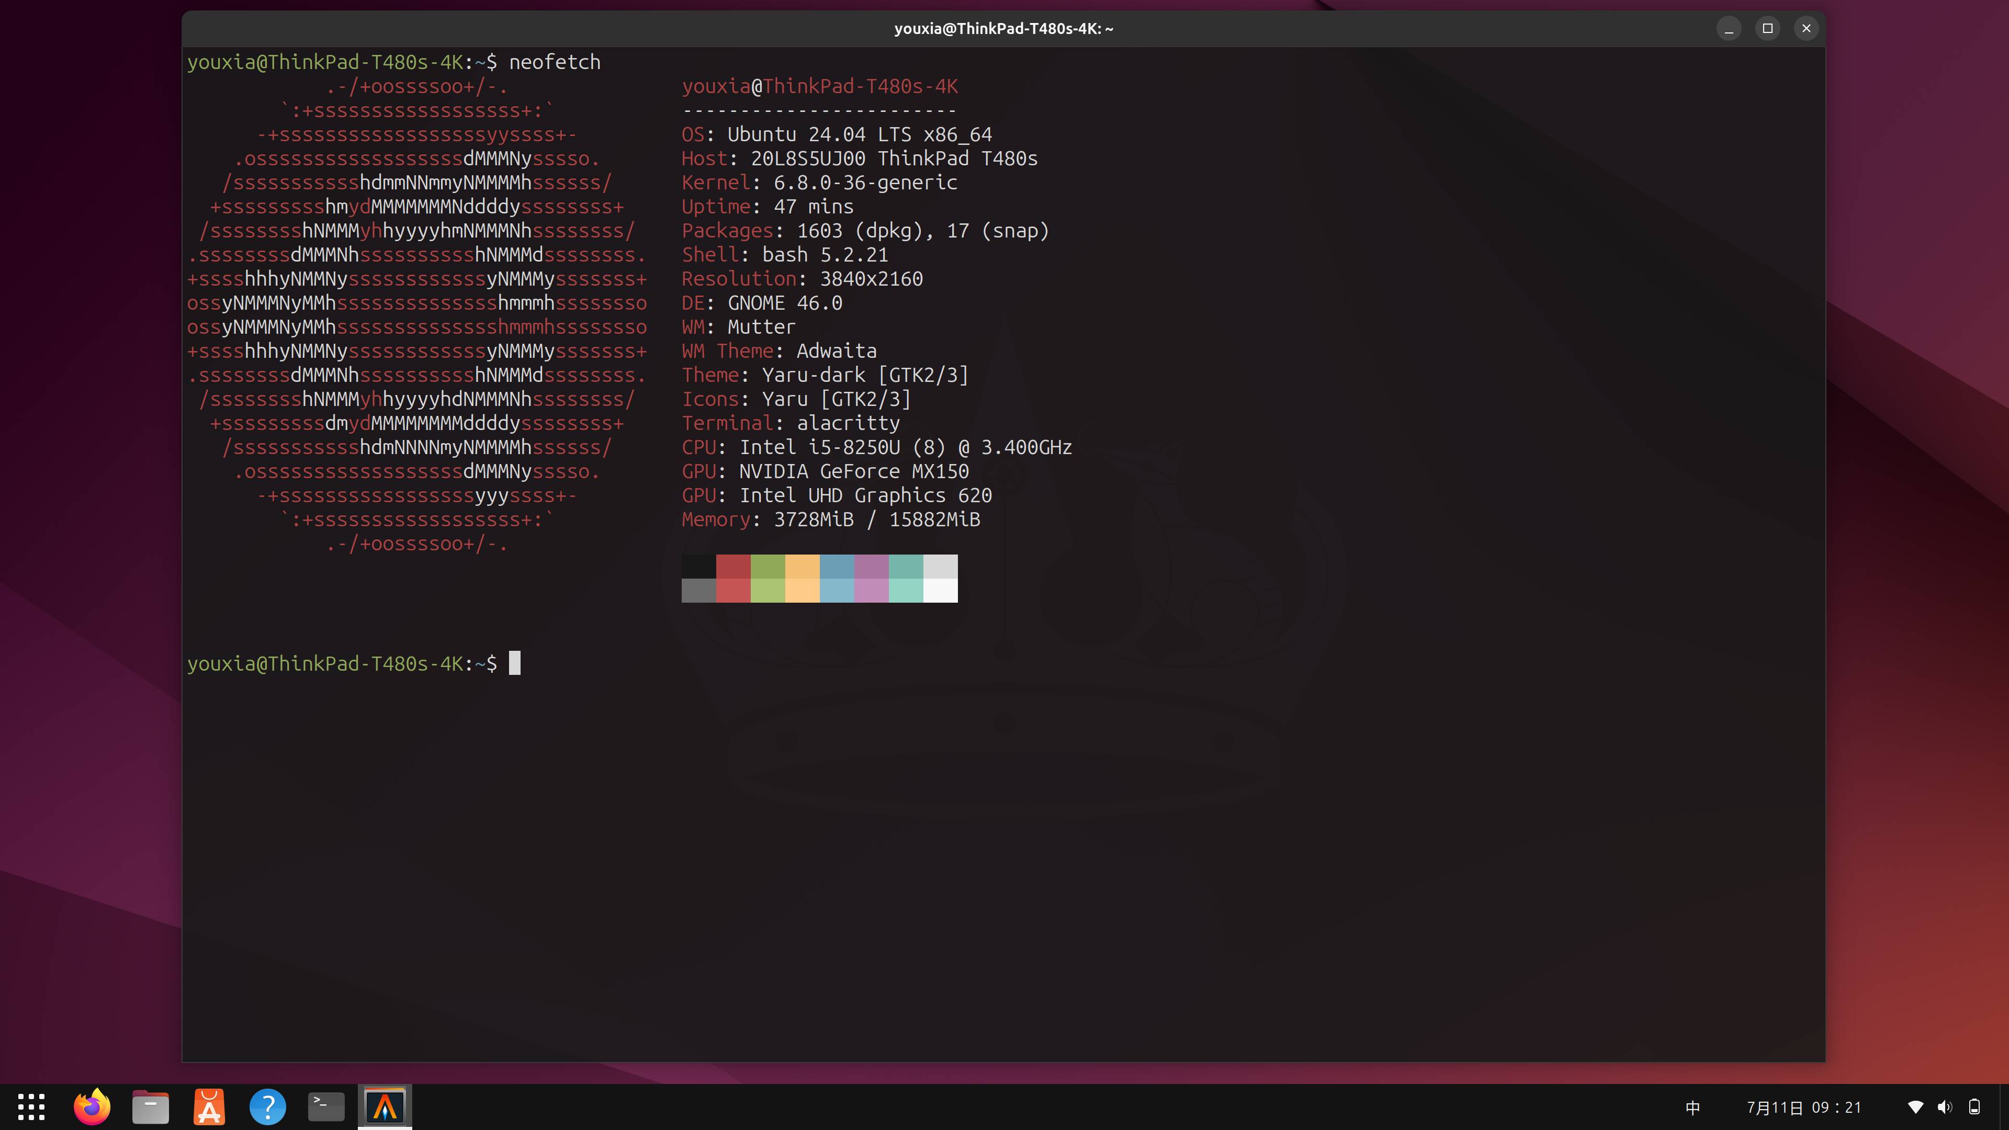Image resolution: width=2009 pixels, height=1130 pixels.
Task: Click the Wi-Fi network status icon
Action: [x=1915, y=1108]
